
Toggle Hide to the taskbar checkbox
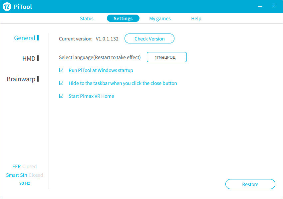tap(61, 83)
